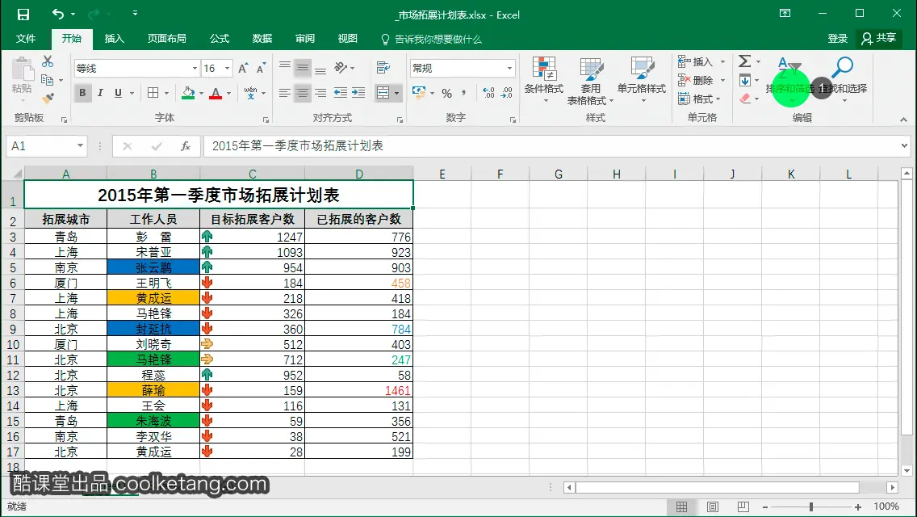
Task: Toggle middle vertical alignment
Action: point(303,68)
